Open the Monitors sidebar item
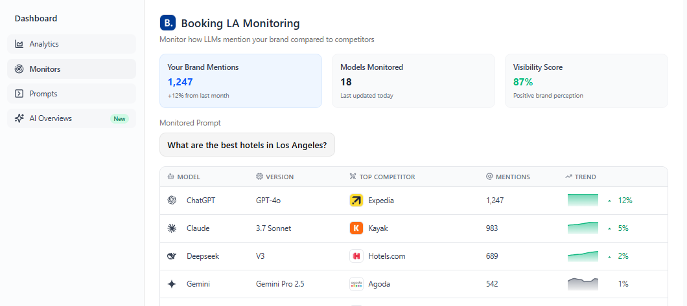Screen dimensions: 687x306 tap(72, 69)
